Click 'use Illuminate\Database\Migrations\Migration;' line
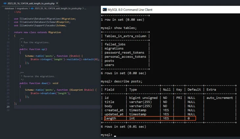Screen dimensions: 240x139 tap(45, 19)
